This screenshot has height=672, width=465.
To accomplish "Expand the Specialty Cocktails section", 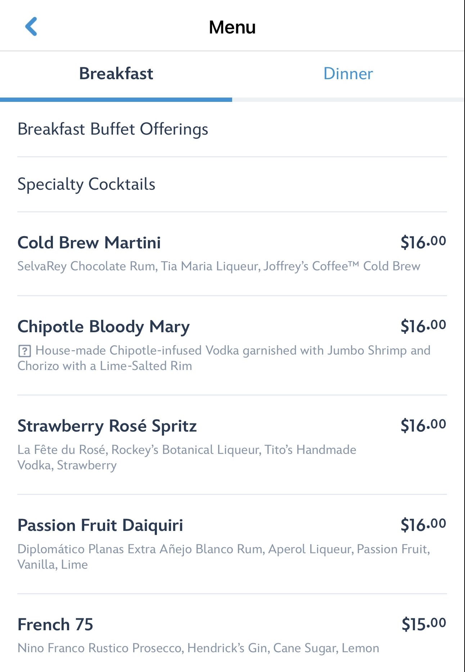I will pyautogui.click(x=86, y=184).
